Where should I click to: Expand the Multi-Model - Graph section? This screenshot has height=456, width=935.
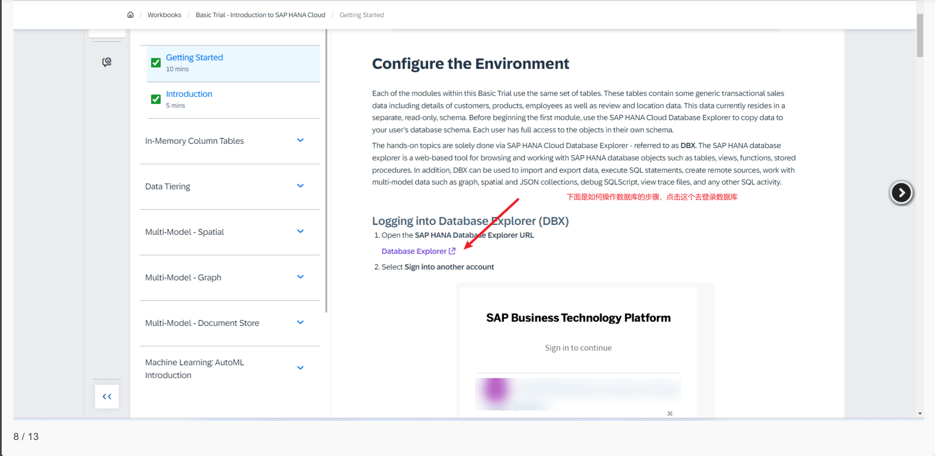coord(300,277)
